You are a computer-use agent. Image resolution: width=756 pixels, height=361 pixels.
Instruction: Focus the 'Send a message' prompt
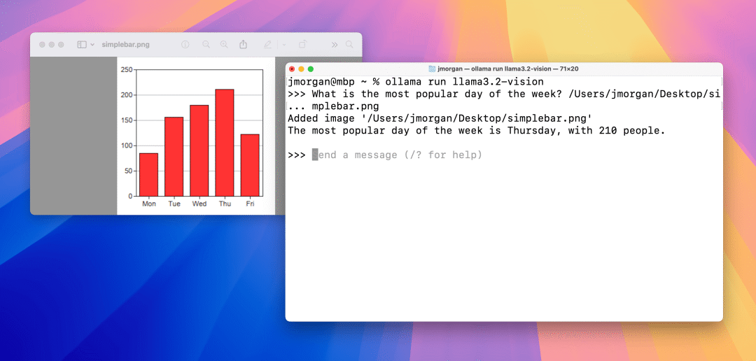click(397, 155)
